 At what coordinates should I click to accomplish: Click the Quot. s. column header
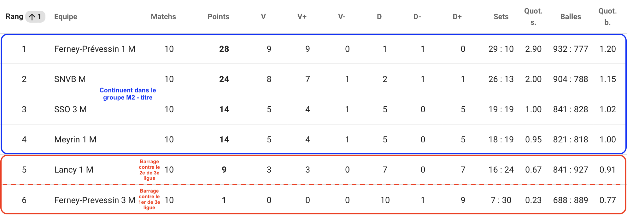(533, 17)
